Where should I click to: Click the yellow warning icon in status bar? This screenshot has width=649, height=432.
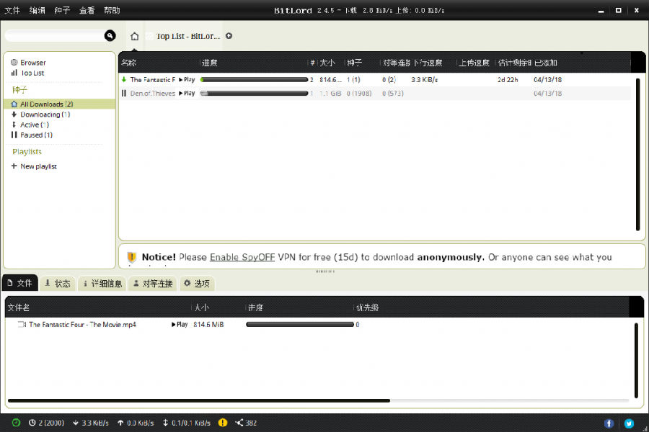pos(223,423)
